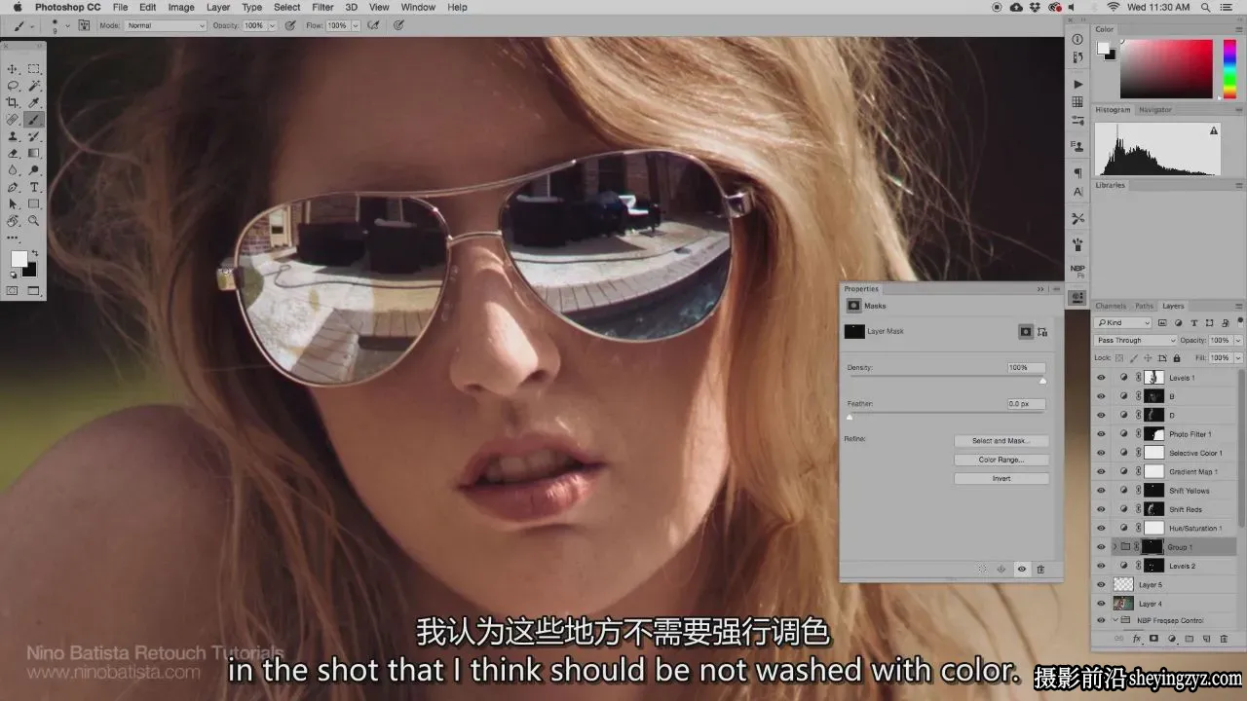Switch to the Channels tab
The height and width of the screenshot is (701, 1247).
pos(1111,306)
